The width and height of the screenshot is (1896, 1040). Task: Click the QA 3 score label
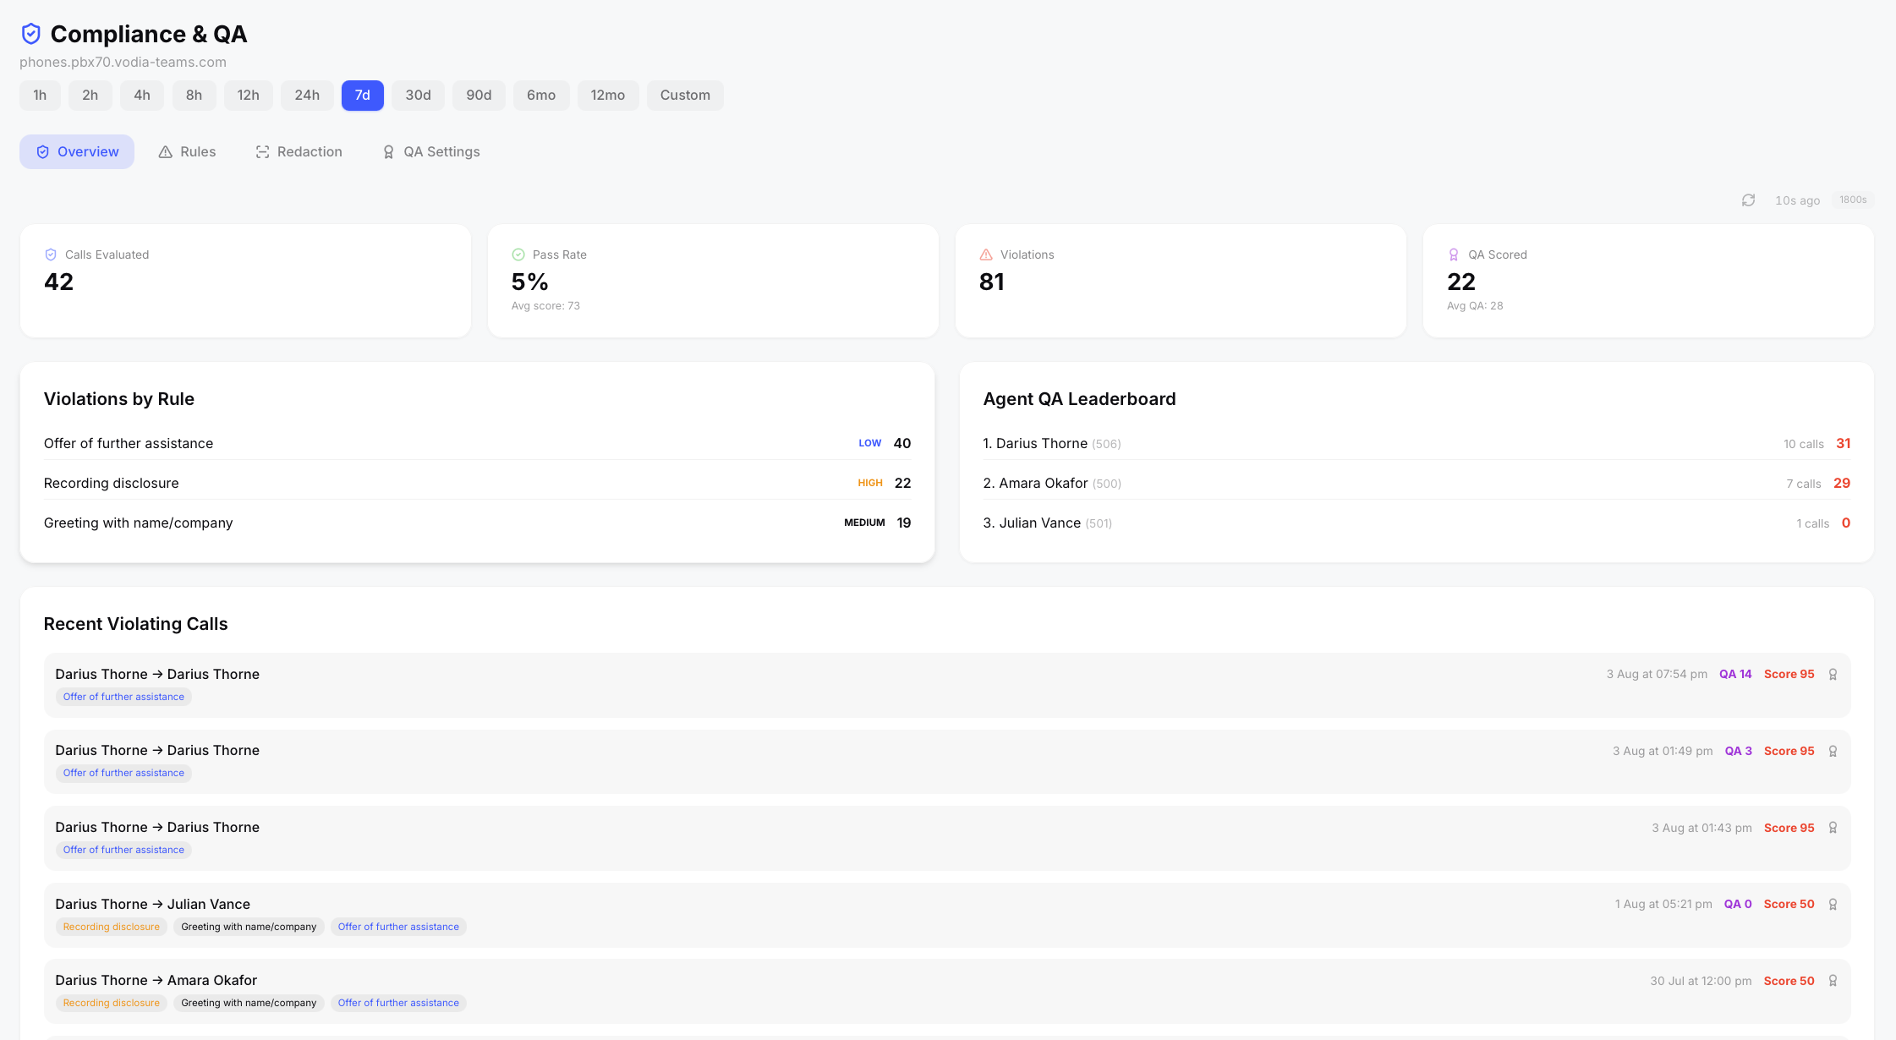click(1738, 751)
